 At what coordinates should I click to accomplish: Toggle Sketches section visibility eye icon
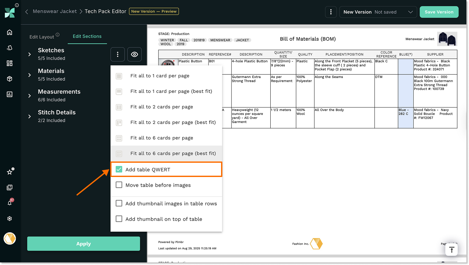pyautogui.click(x=134, y=54)
